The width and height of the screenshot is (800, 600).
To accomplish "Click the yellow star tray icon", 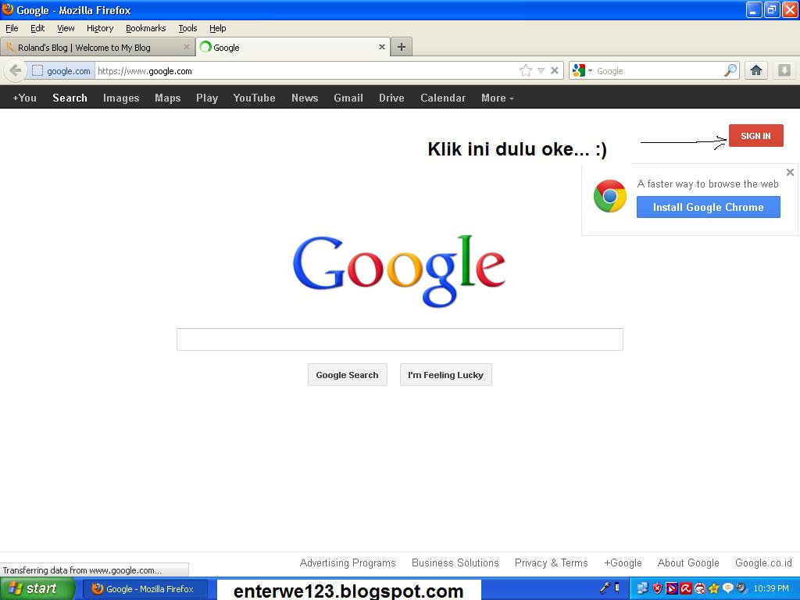I will tap(713, 589).
